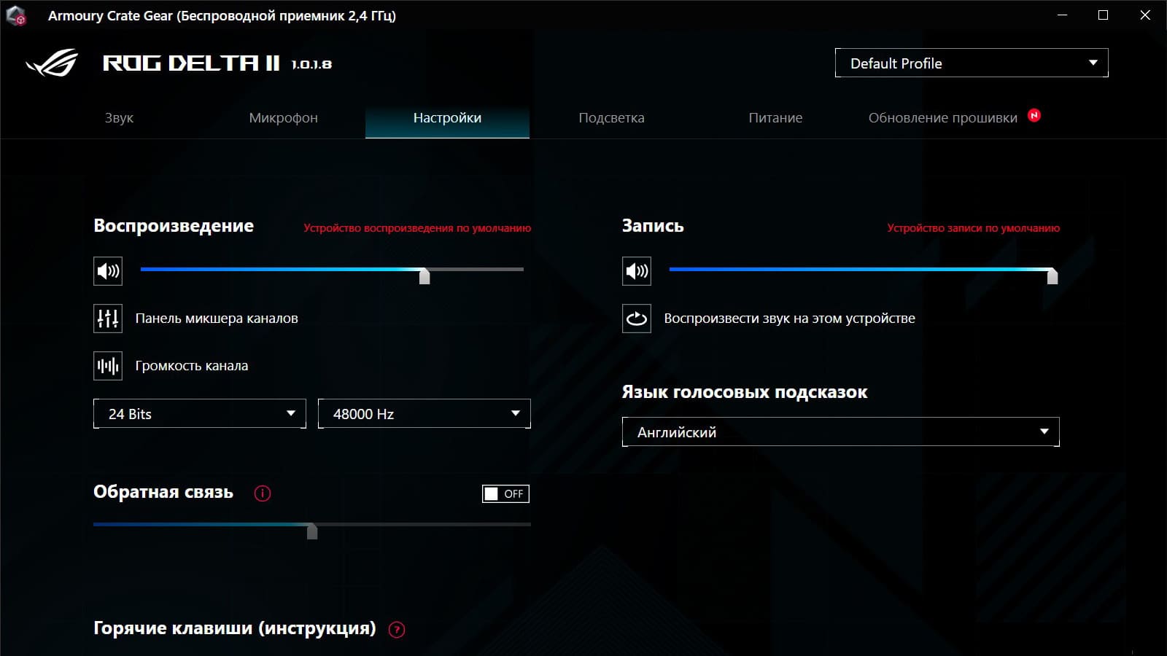
Task: Minimize the Armoury Crate Gear window
Action: pyautogui.click(x=1062, y=15)
